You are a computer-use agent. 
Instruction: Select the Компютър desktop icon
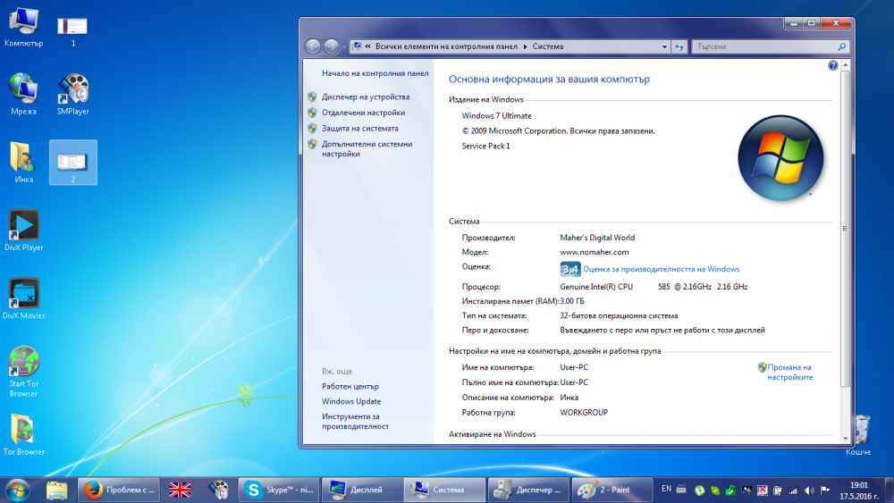coord(23,27)
